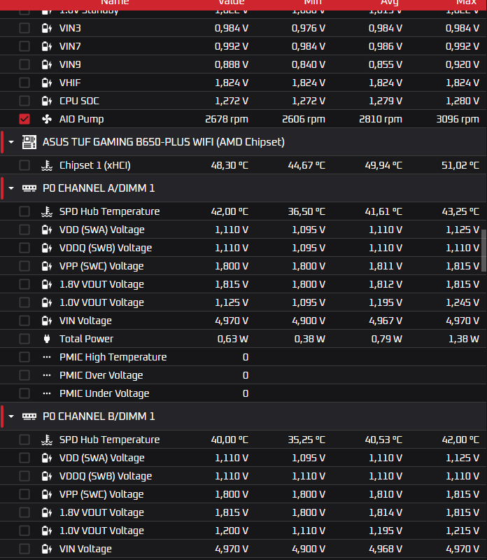Click the Value column header
This screenshot has width=487, height=560.
click(232, 2)
